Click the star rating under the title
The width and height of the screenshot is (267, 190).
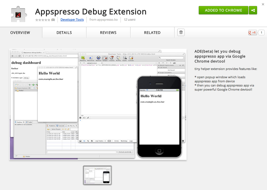pos(43,20)
